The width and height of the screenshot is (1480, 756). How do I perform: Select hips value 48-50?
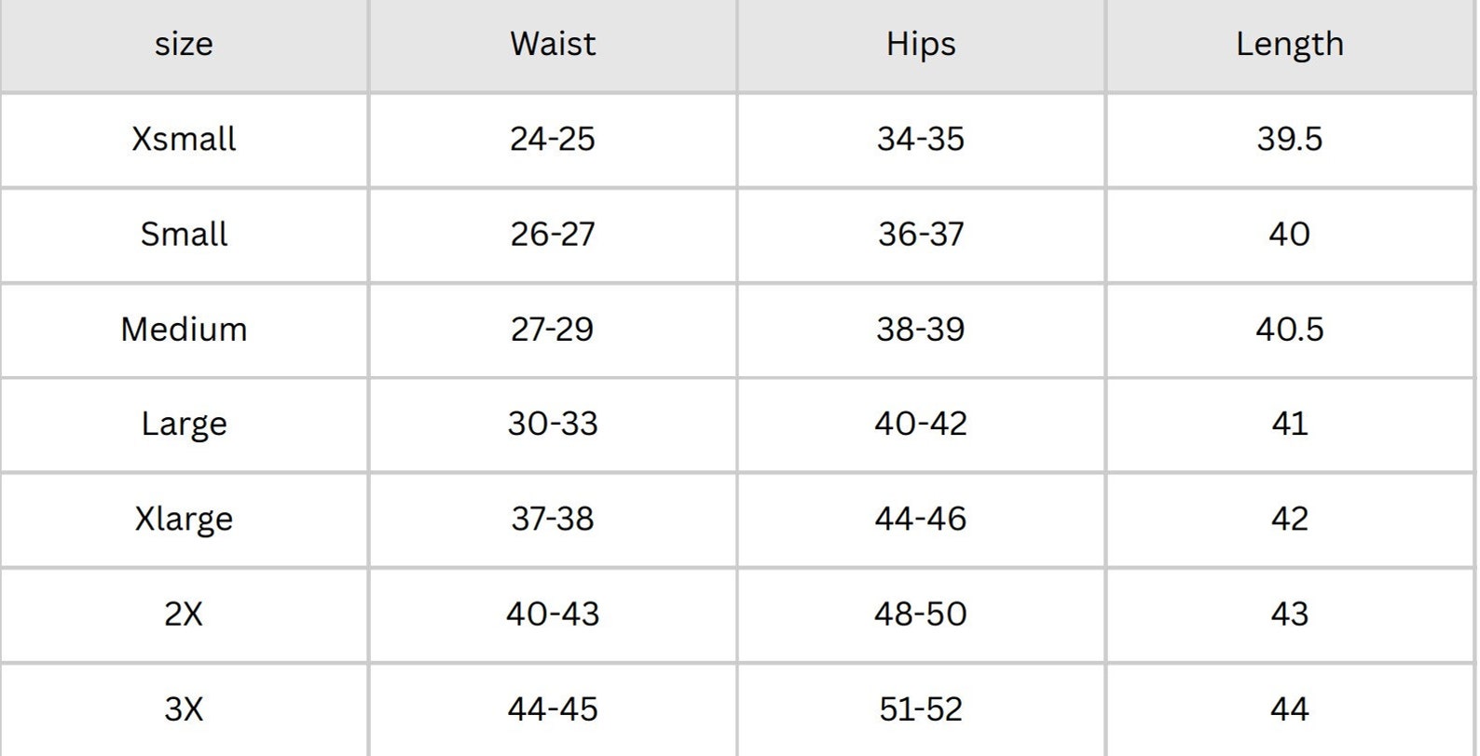point(921,614)
